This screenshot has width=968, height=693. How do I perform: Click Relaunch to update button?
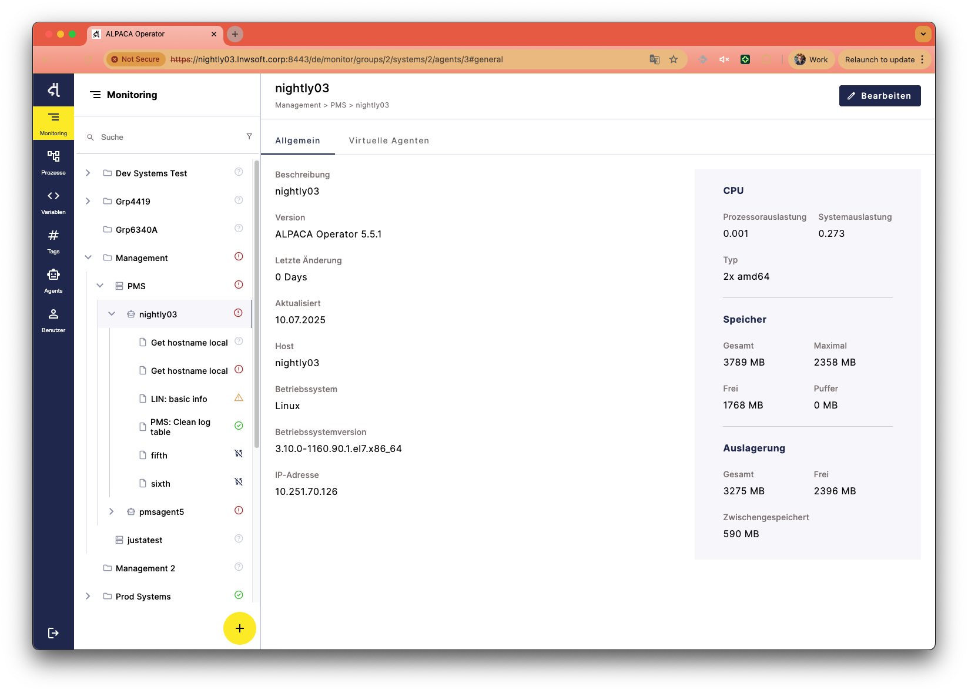click(x=885, y=59)
